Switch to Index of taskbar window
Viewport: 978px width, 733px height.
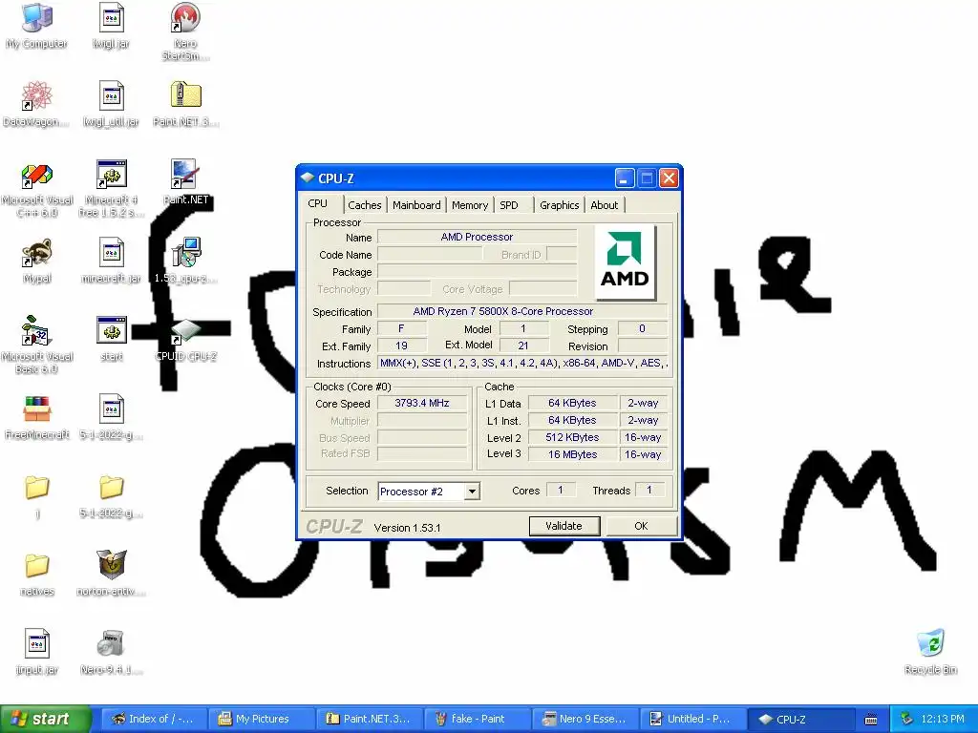pos(153,720)
